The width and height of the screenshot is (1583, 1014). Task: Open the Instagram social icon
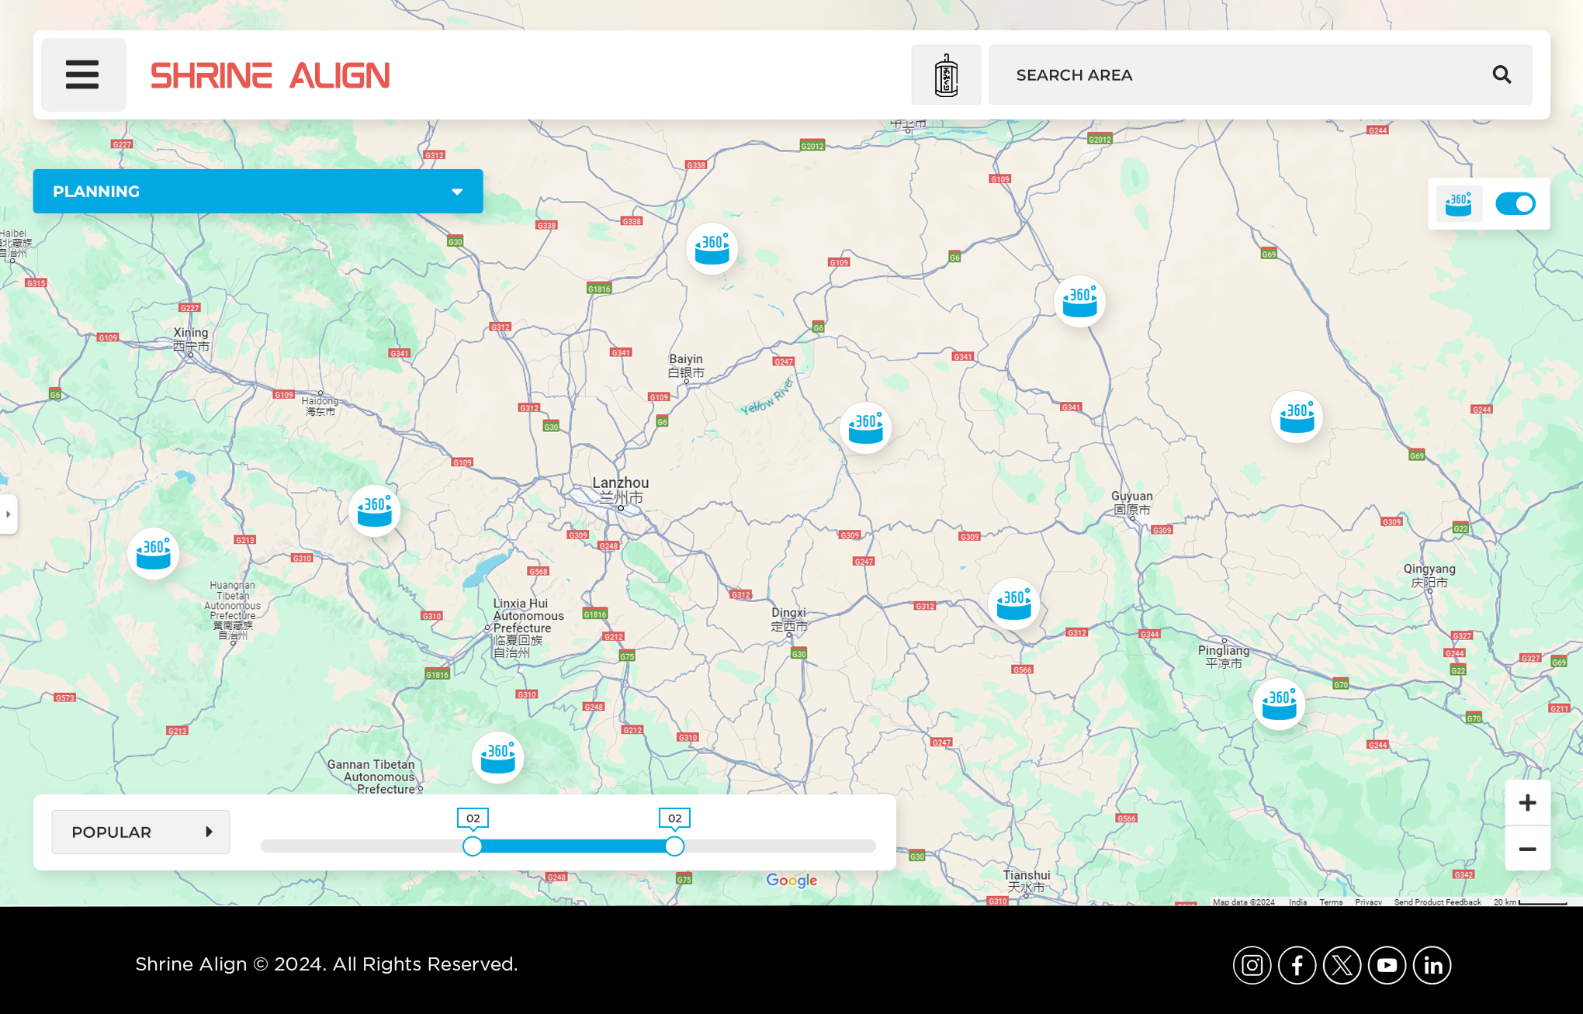1252,965
